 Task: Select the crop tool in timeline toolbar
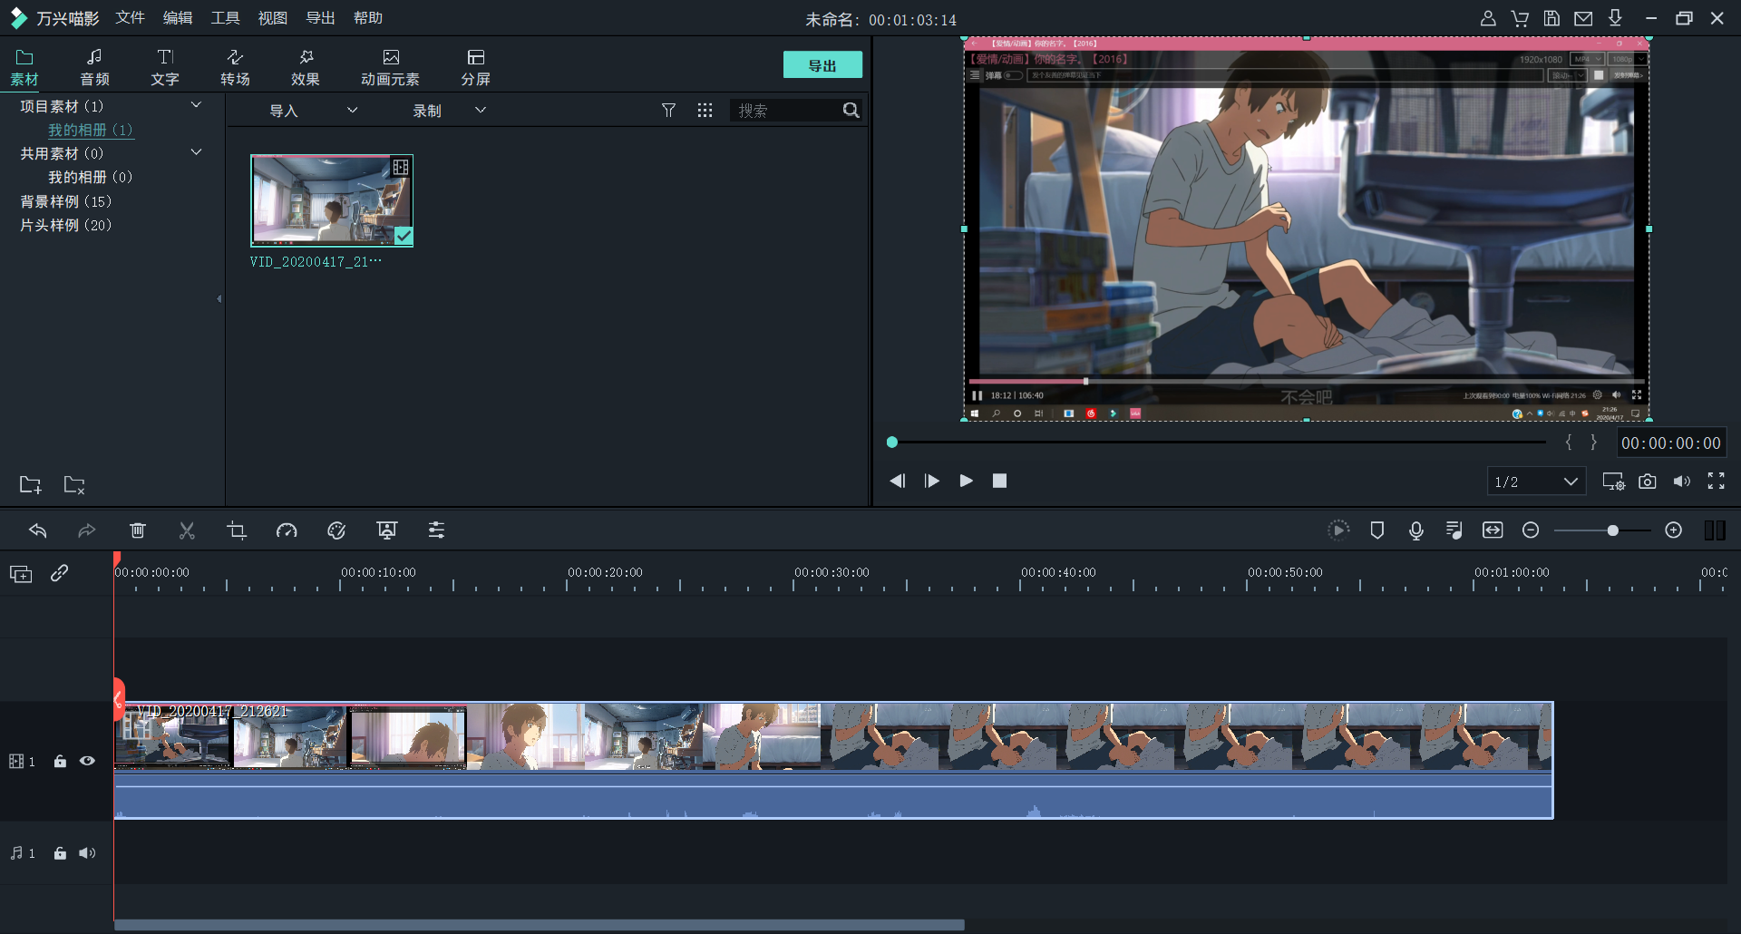[237, 530]
